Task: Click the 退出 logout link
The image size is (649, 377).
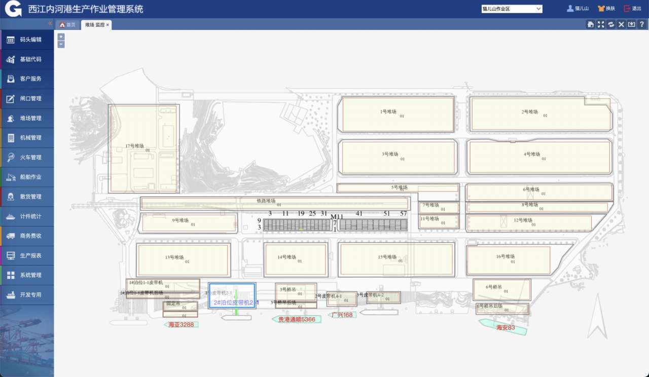Action: click(632, 9)
